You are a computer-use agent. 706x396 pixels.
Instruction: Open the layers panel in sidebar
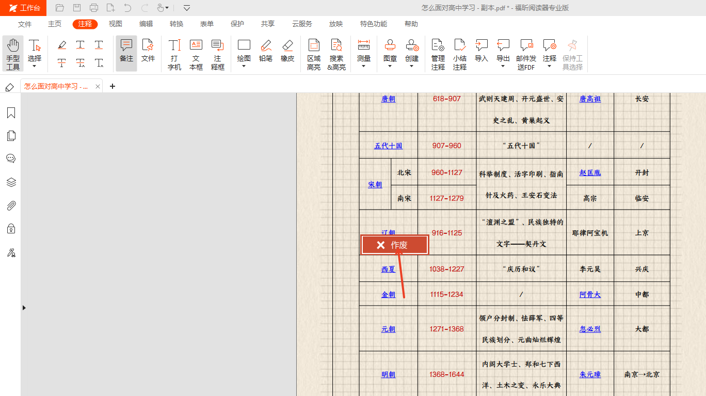pyautogui.click(x=11, y=182)
